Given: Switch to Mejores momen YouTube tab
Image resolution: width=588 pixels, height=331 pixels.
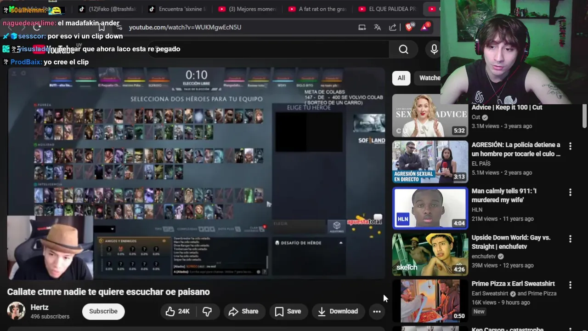Looking at the screenshot, I should pyautogui.click(x=248, y=9).
